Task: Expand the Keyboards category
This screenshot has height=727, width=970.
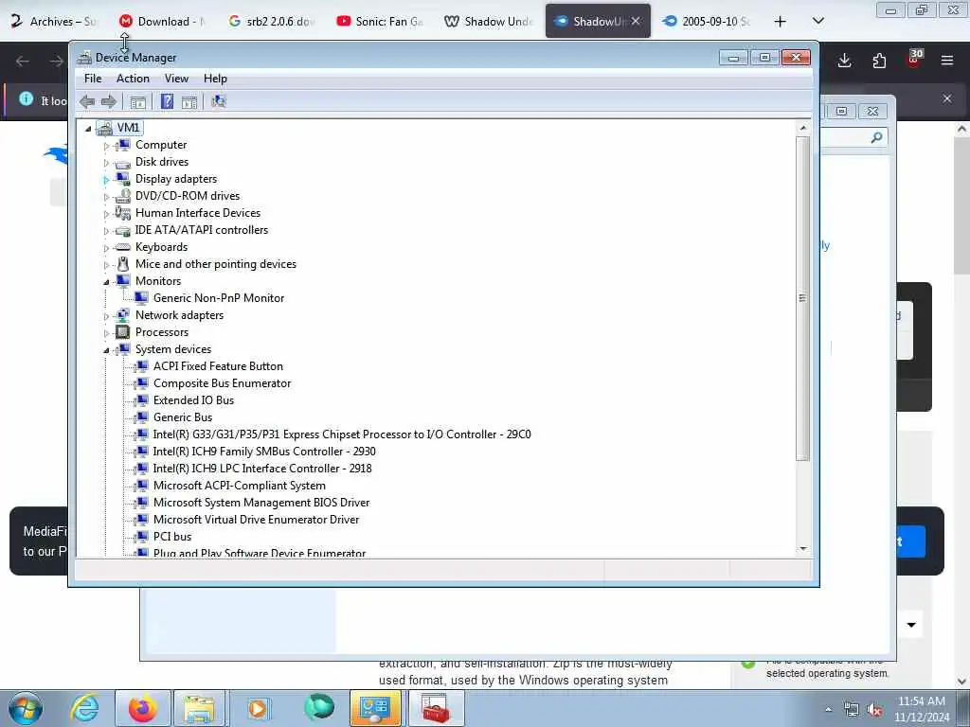Action: [x=106, y=248]
